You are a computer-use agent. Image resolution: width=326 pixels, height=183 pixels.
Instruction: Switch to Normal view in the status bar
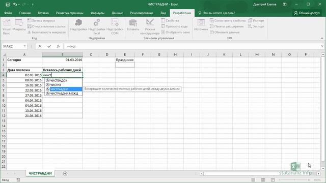tap(253, 180)
